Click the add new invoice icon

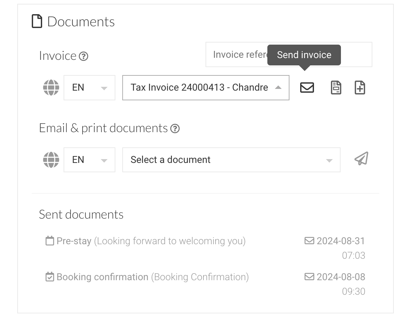click(360, 88)
